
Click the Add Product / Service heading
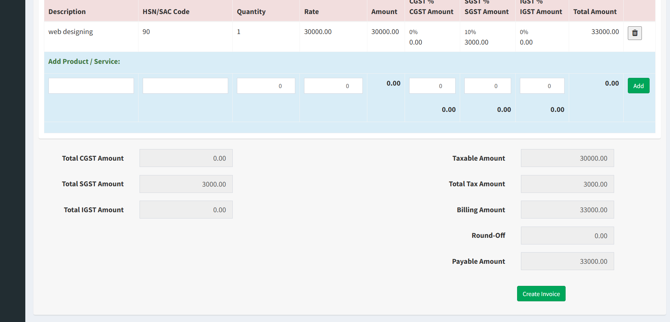tap(84, 61)
